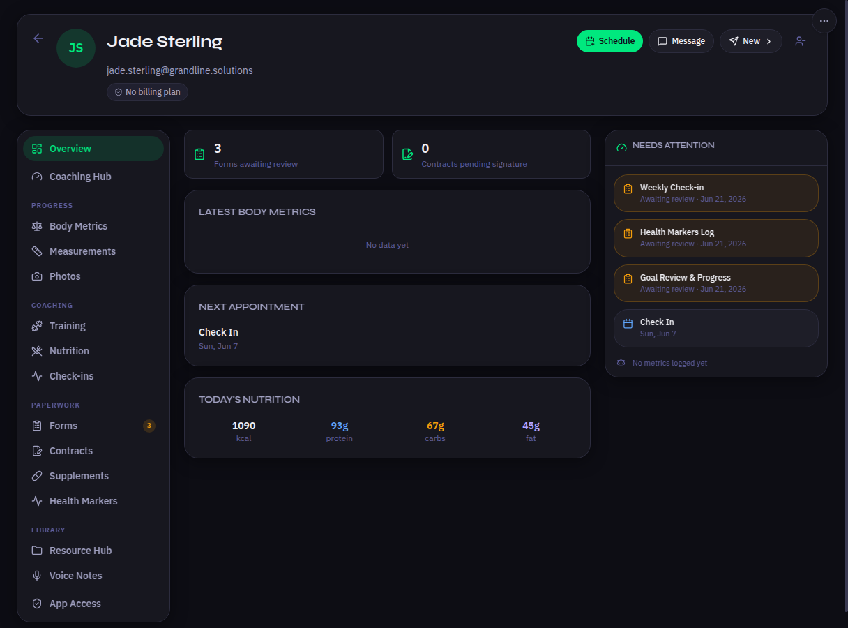
Task: Open Photos in the sidebar
Action: pyautogui.click(x=93, y=276)
